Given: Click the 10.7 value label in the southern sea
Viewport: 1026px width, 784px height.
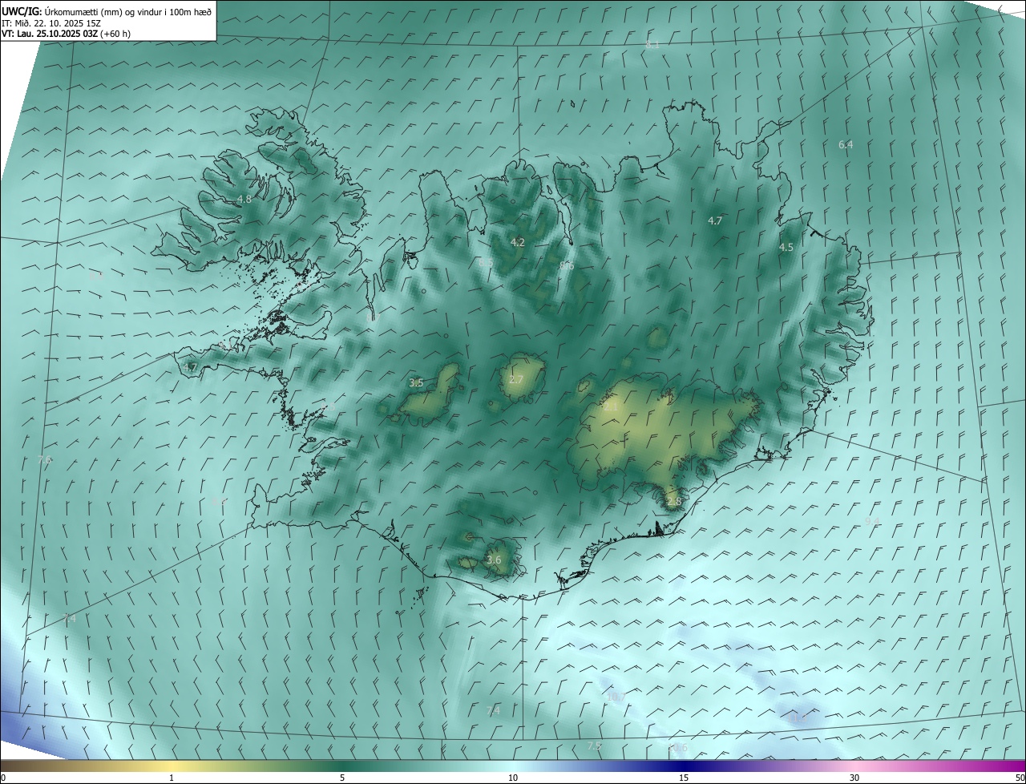Looking at the screenshot, I should 616,697.
